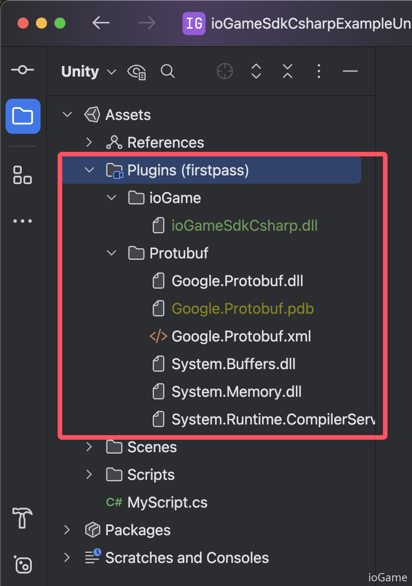
Task: Locate opened file with crosshair icon
Action: point(224,71)
